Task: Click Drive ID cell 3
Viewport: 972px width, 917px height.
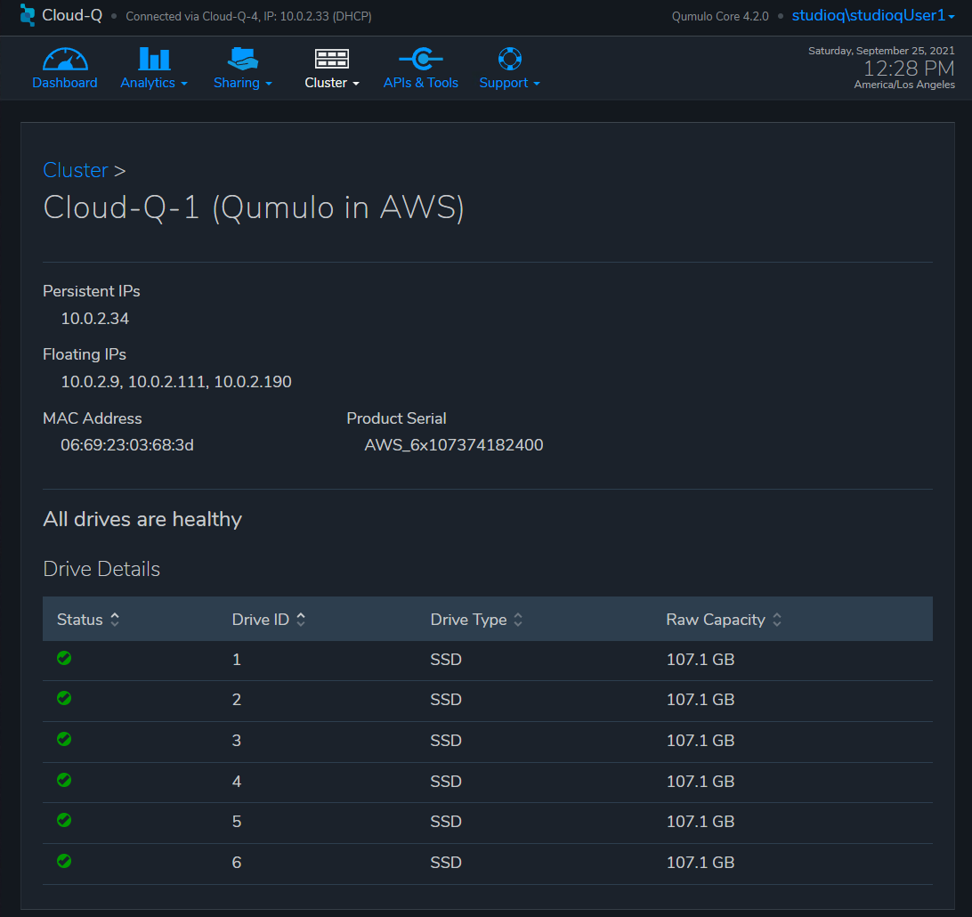Action: (x=236, y=741)
